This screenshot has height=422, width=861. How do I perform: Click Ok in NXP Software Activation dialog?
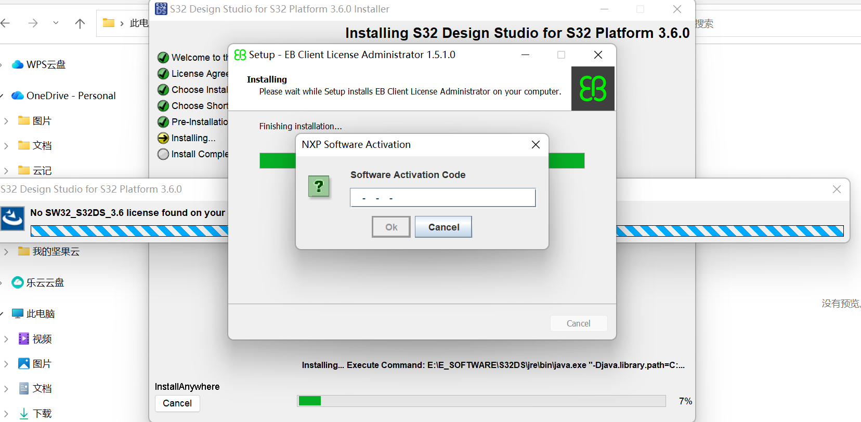click(391, 227)
